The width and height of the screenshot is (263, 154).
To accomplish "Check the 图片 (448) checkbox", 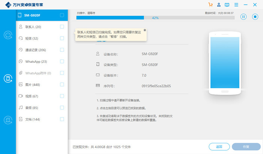I will pyautogui.click(x=62, y=84).
